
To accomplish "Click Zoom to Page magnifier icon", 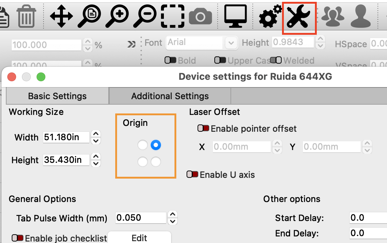I will tap(89, 16).
